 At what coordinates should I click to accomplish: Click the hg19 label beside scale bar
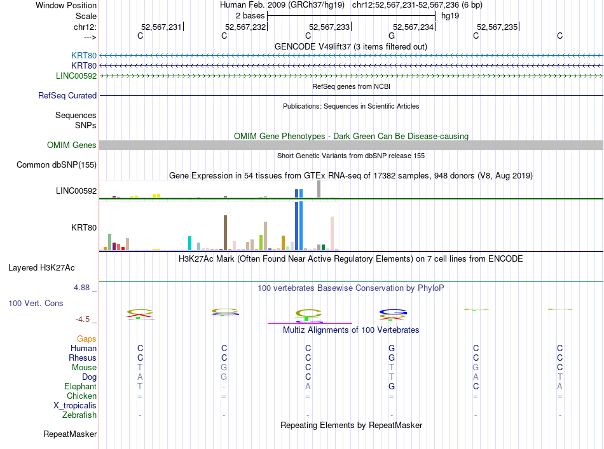click(450, 16)
